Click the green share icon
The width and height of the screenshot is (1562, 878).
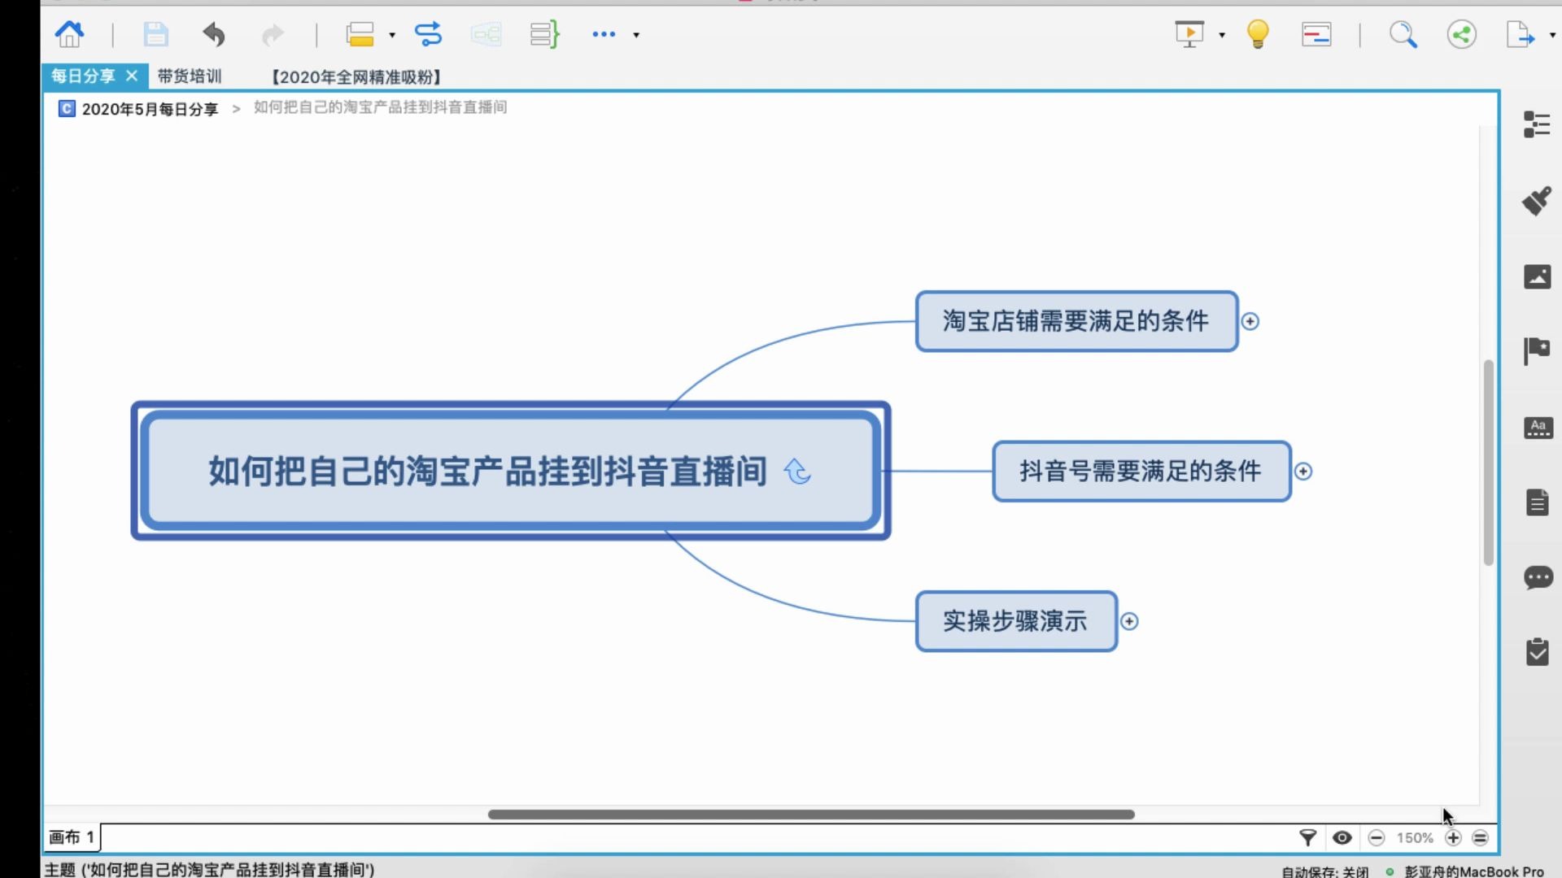pos(1462,34)
